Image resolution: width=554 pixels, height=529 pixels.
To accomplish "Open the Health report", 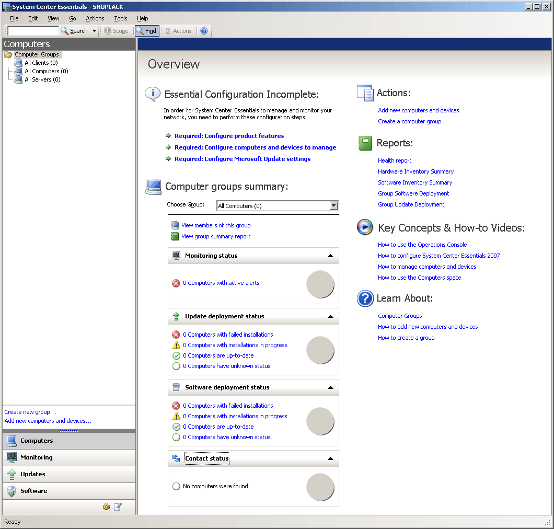I will point(394,161).
